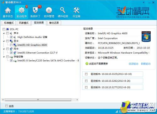Screen dimensions: 157x114
Task: Click the 存储设备 drive icon
Action: 11,57
